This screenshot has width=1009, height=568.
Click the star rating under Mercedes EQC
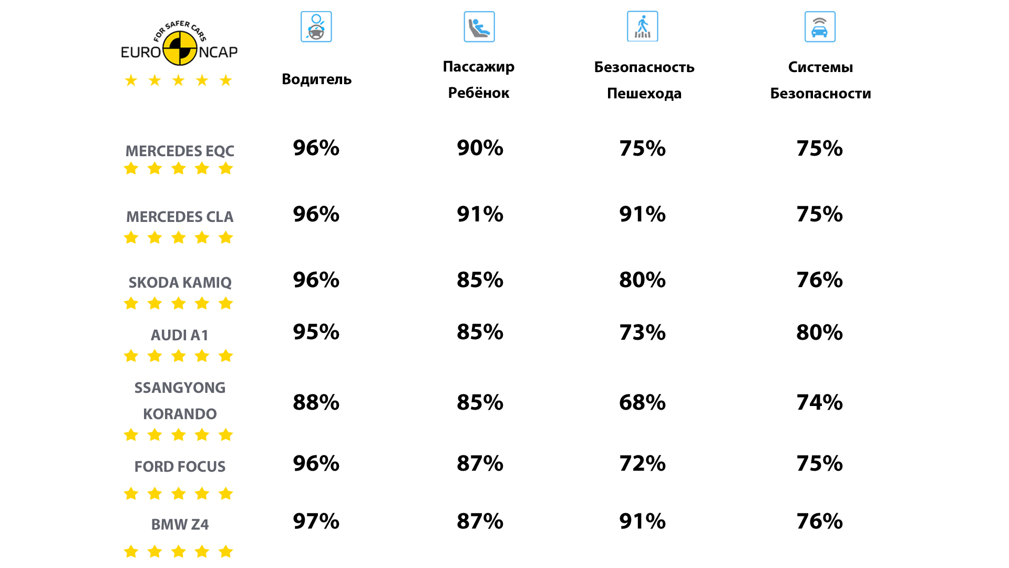click(178, 169)
